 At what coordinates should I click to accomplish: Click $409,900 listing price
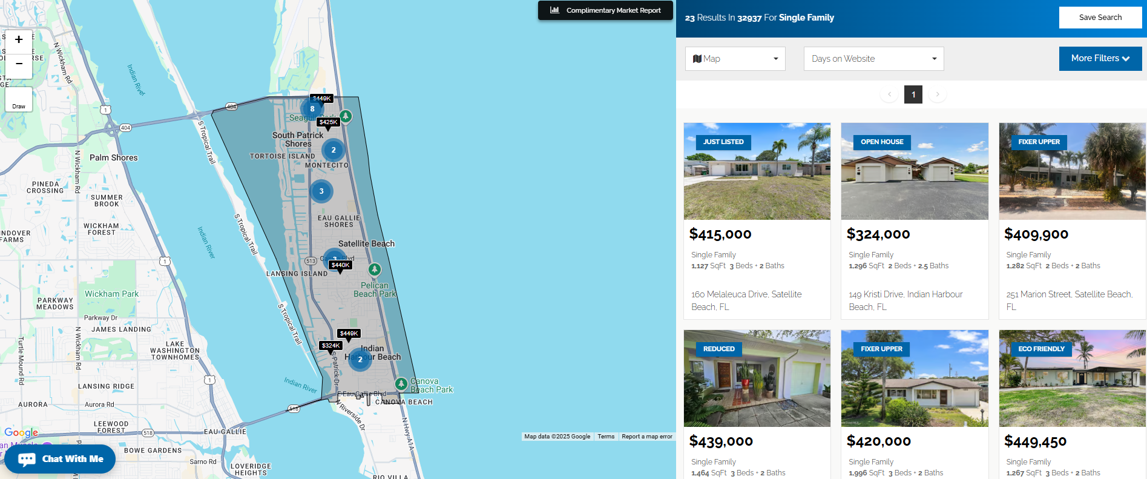(1036, 234)
